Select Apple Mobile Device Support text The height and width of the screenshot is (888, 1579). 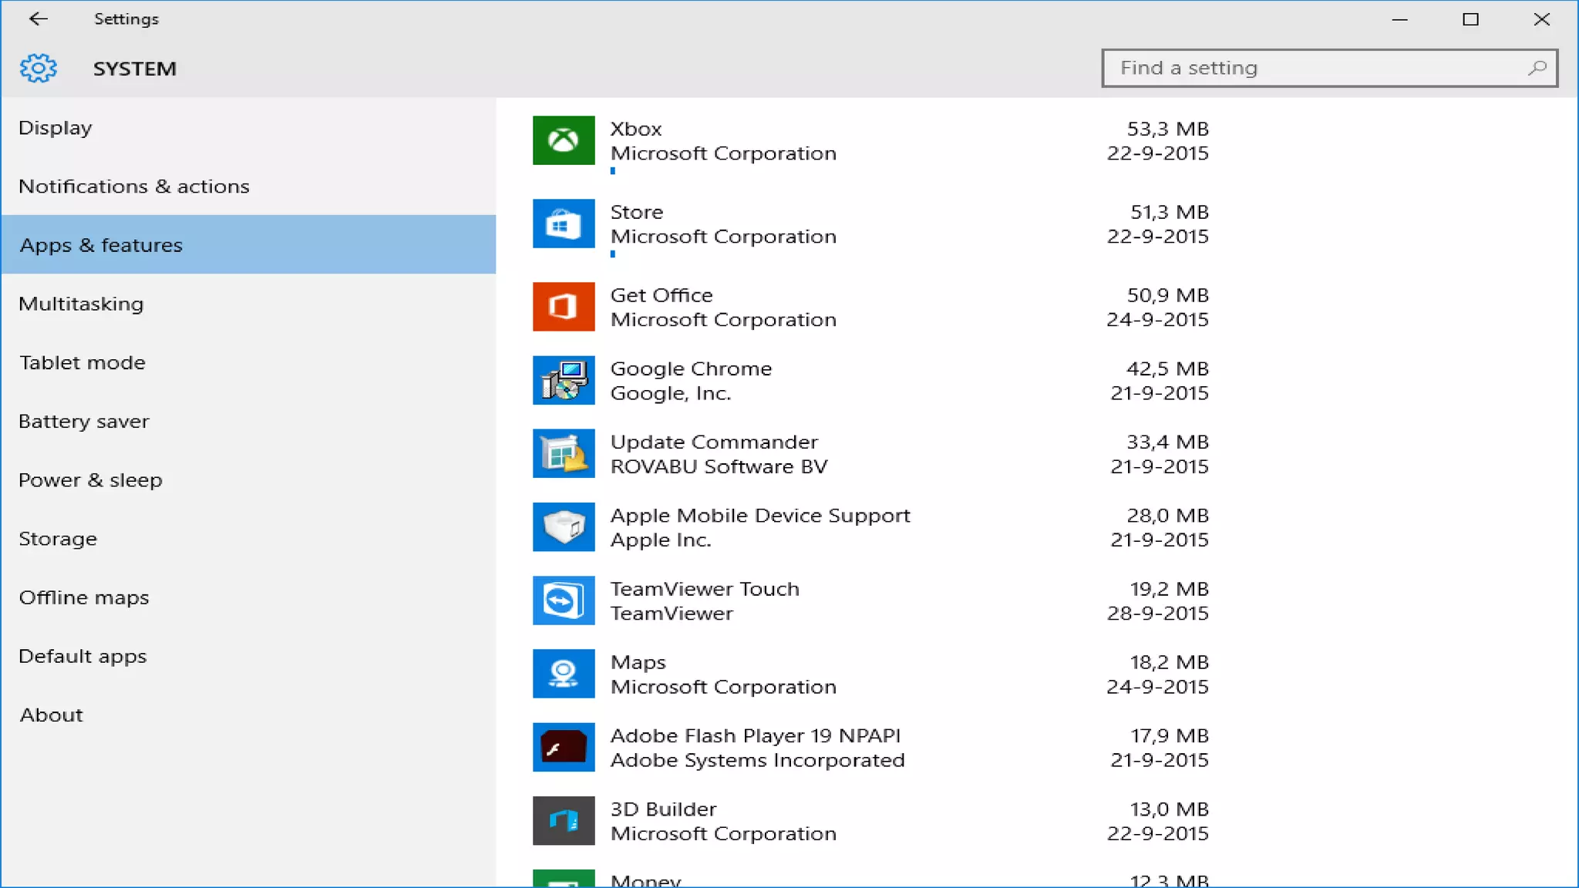coord(760,515)
